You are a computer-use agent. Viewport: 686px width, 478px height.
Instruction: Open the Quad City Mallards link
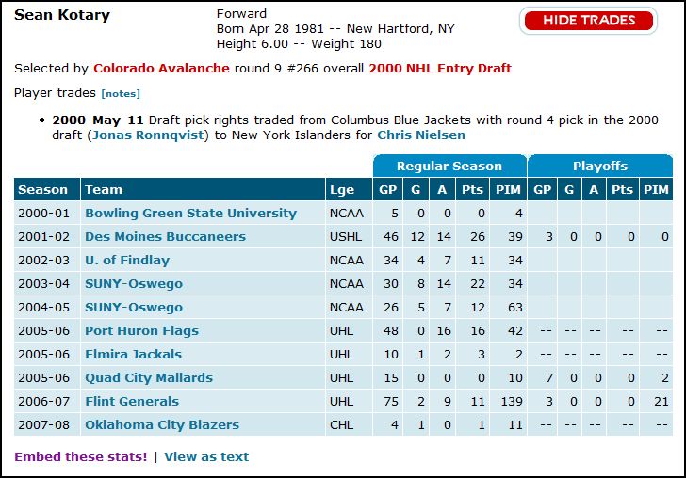[x=149, y=378]
